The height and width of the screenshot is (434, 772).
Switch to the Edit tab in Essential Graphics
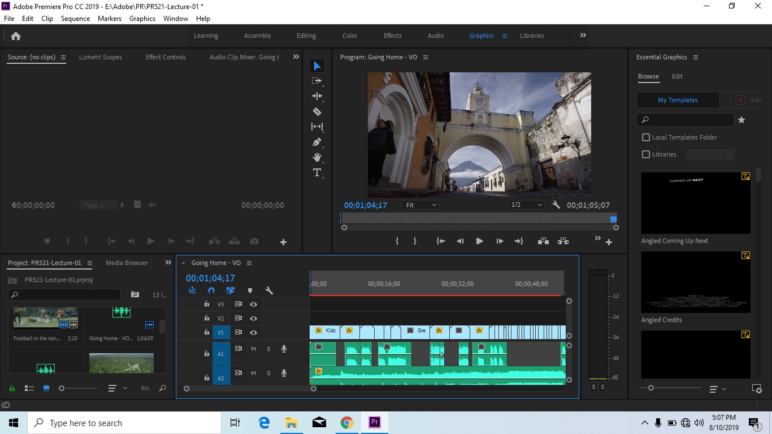click(x=677, y=76)
